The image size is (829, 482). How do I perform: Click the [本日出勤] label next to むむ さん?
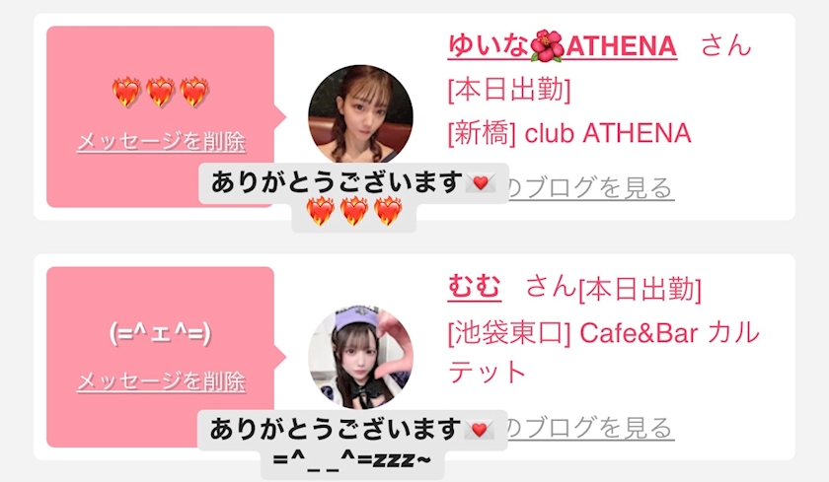click(641, 290)
